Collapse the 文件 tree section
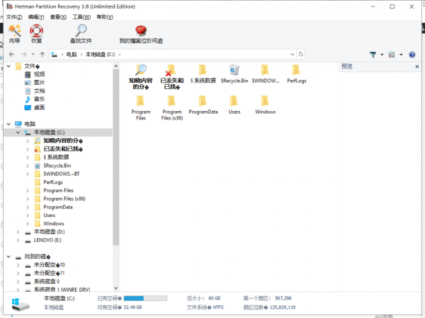The image size is (425, 318). pyautogui.click(x=8, y=66)
